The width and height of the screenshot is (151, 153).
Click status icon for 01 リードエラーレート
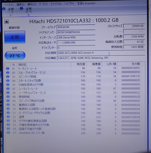[8, 69]
